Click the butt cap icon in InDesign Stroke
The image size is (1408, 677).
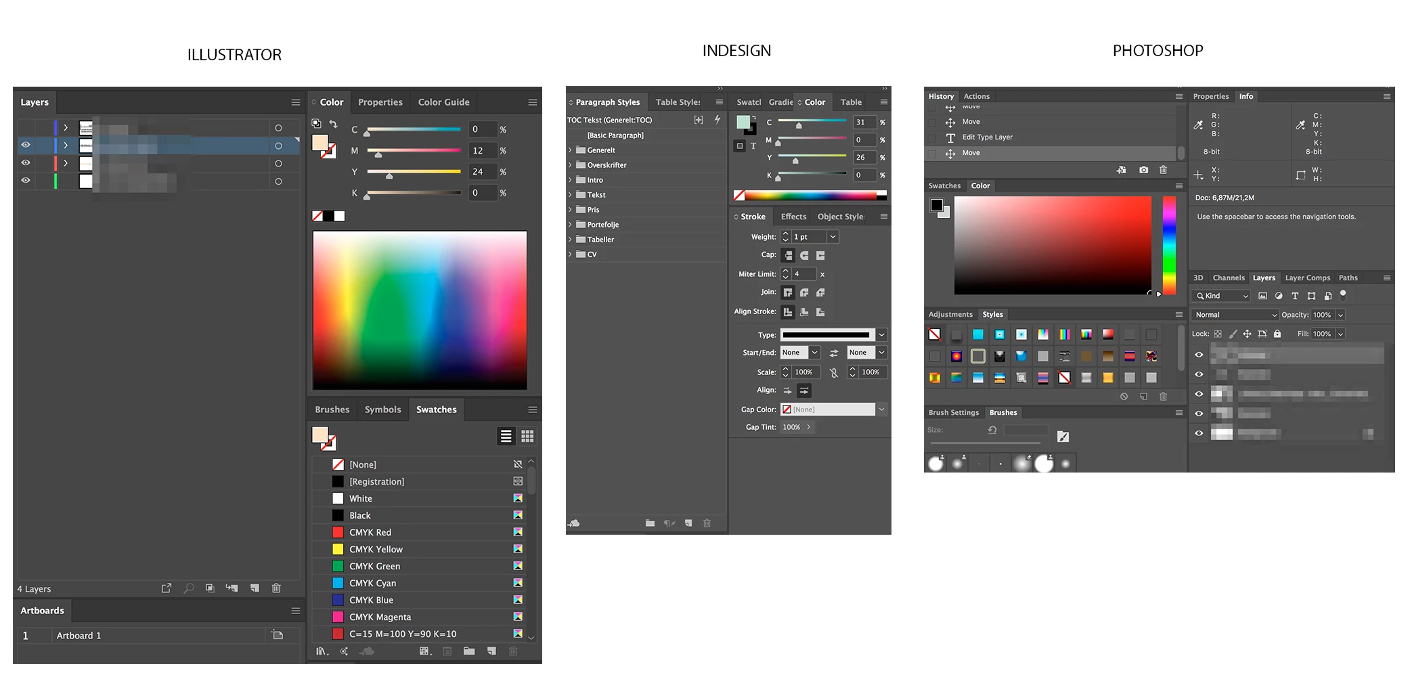(788, 255)
